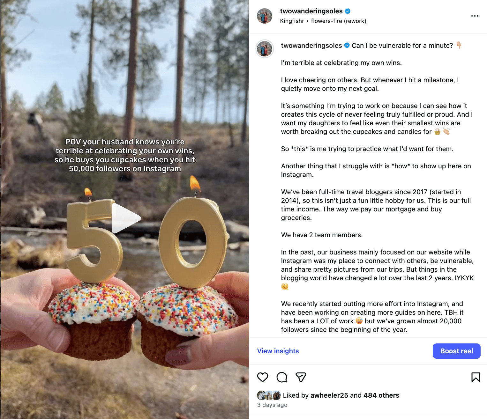View insights for this reel
Screen dimensions: 487x419
click(278, 351)
